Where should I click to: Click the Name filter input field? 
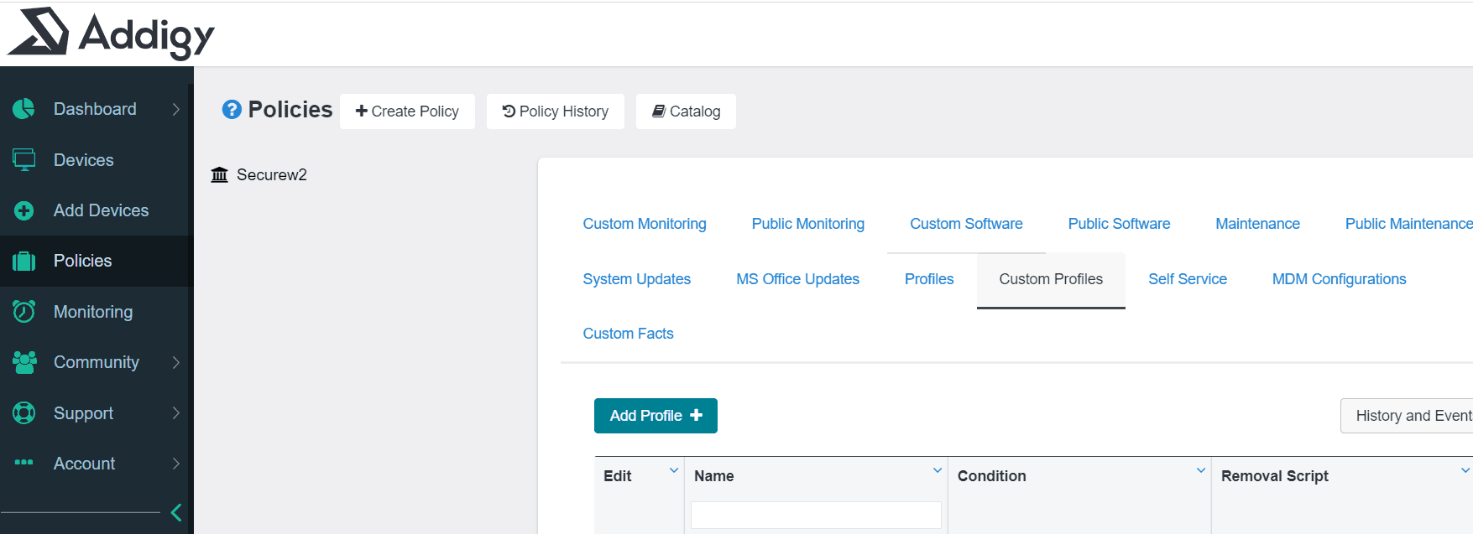[x=816, y=515]
